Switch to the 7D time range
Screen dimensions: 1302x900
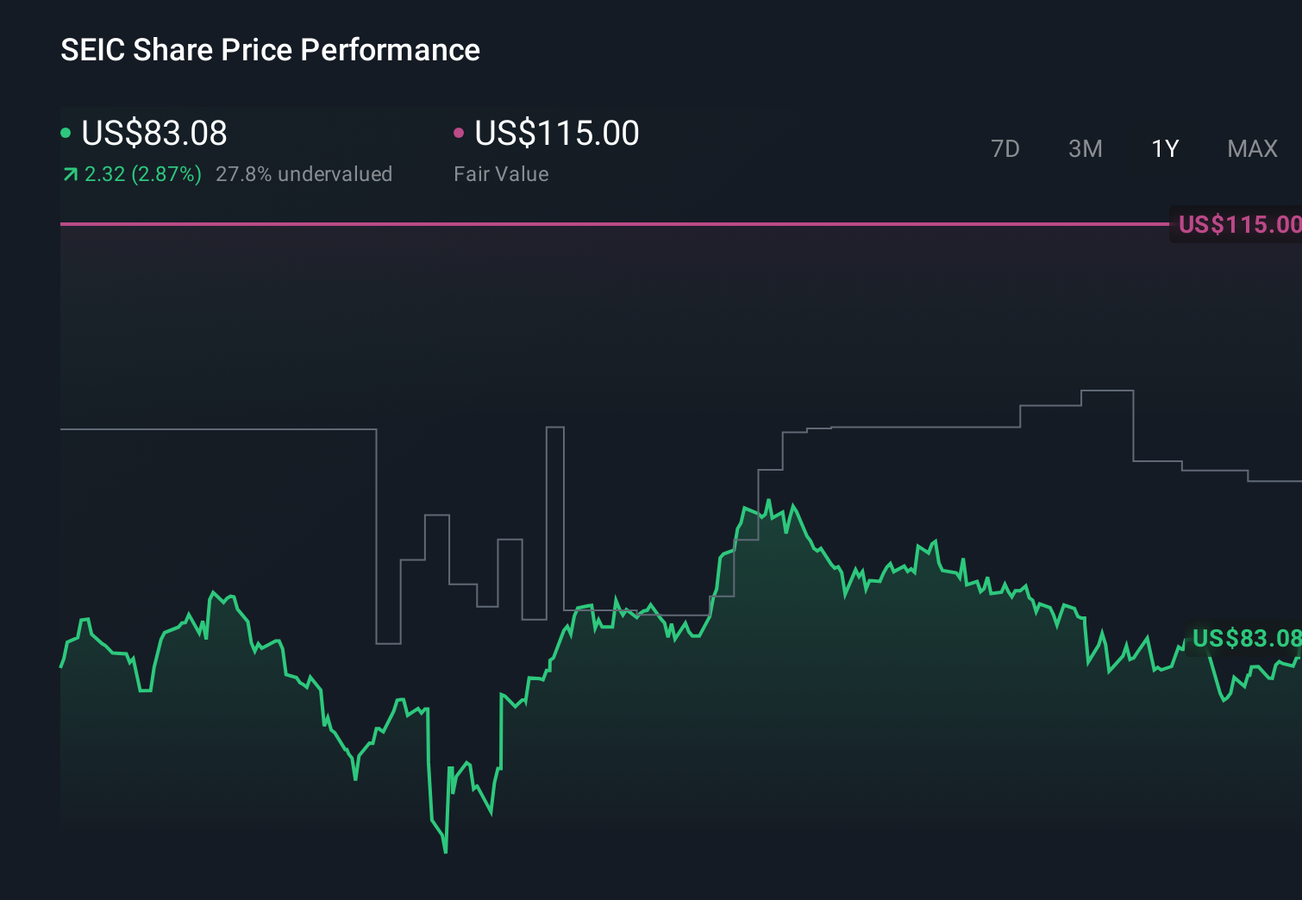(x=1005, y=149)
